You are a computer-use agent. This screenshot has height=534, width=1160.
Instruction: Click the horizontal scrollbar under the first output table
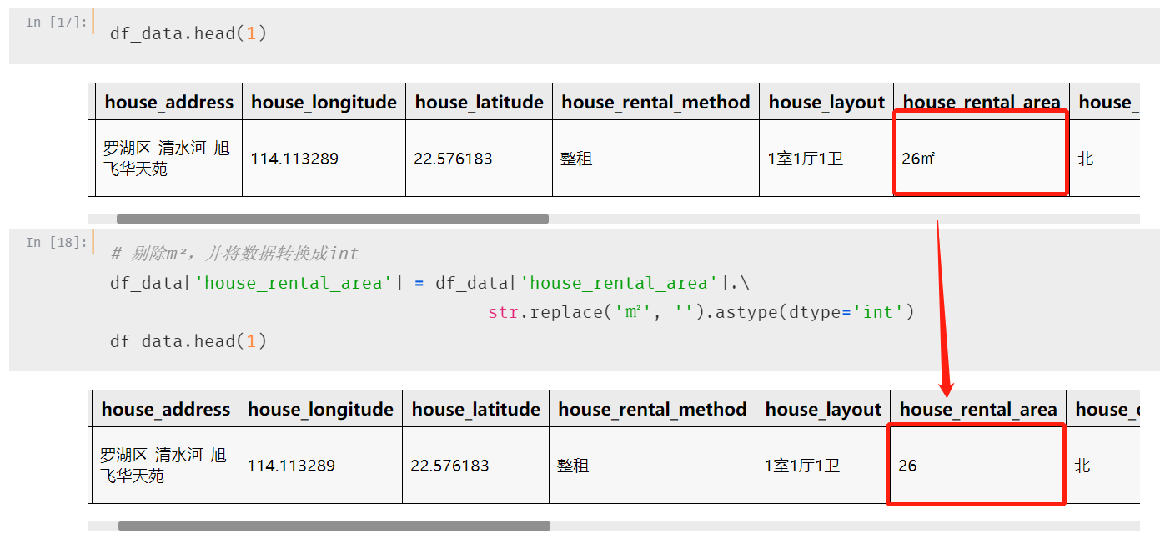click(332, 219)
